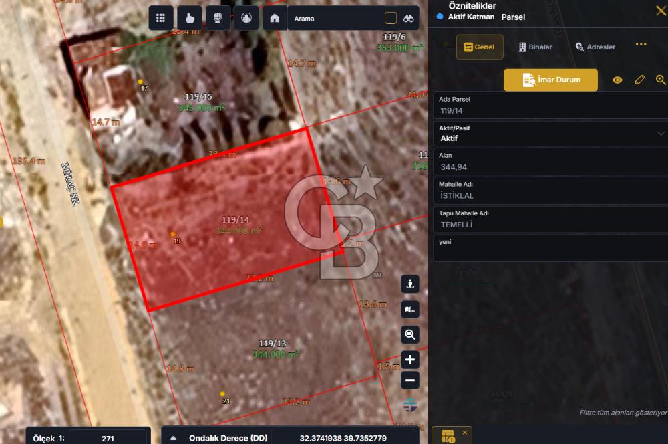
Task: Click the İmar Durum button
Action: pyautogui.click(x=551, y=80)
